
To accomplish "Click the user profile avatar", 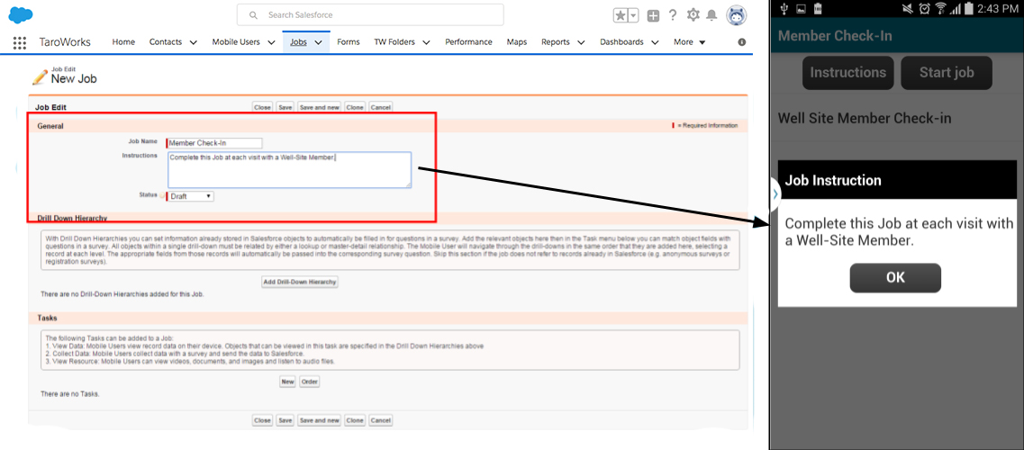I will [x=736, y=15].
